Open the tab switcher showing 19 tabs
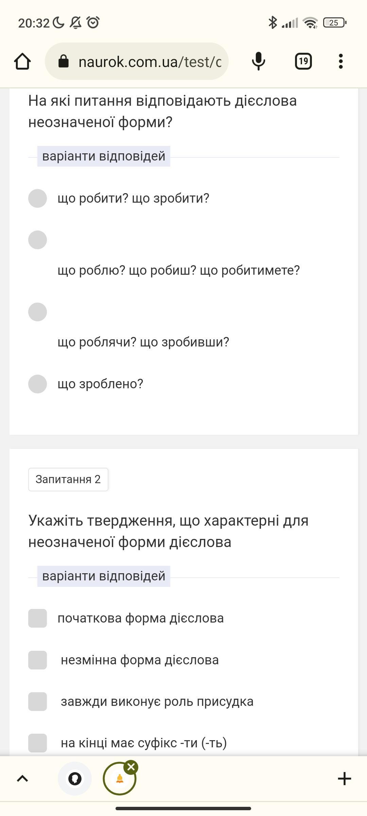The height and width of the screenshot is (816, 367). [303, 62]
